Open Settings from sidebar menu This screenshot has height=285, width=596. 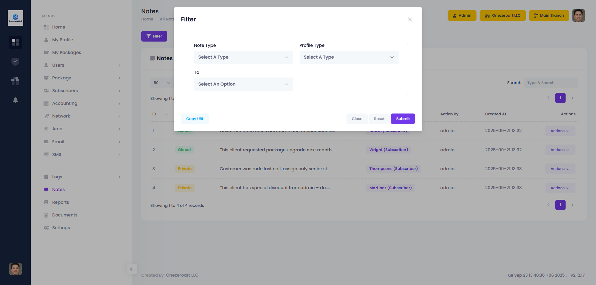tap(61, 228)
